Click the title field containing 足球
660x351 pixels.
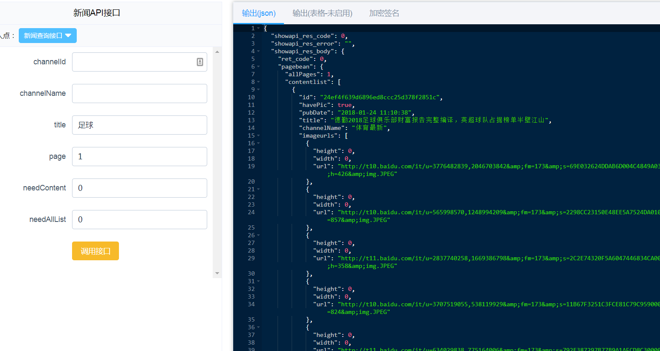coord(139,125)
